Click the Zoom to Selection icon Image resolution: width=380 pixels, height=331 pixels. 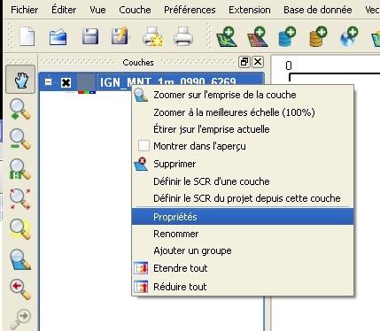20,229
